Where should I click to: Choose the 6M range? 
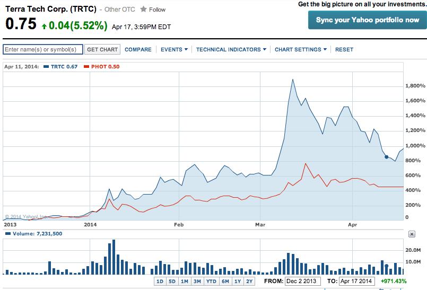click(225, 282)
